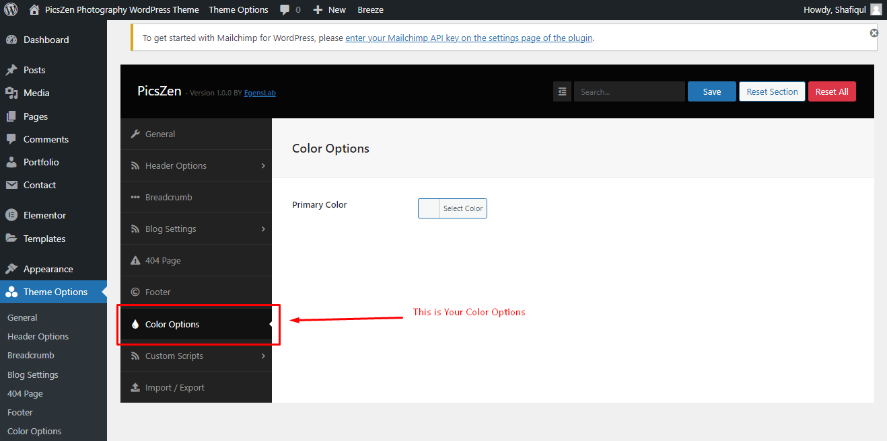
Task: Open the Dashboard menu item
Action: (53, 40)
